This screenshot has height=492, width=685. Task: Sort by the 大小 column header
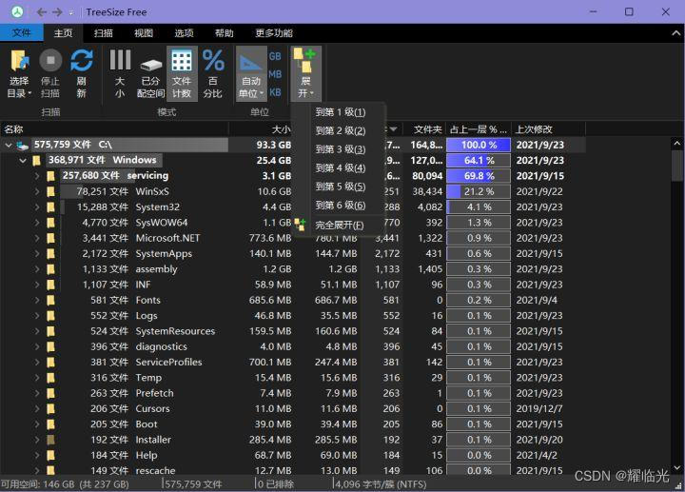(x=262, y=129)
